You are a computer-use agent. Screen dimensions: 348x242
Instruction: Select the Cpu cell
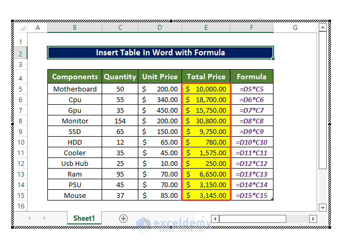pos(75,99)
